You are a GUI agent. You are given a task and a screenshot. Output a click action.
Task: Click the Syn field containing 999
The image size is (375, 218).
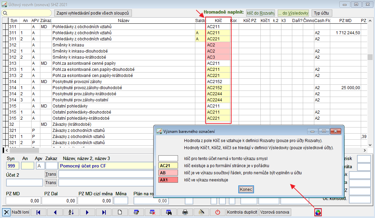coord(13,166)
